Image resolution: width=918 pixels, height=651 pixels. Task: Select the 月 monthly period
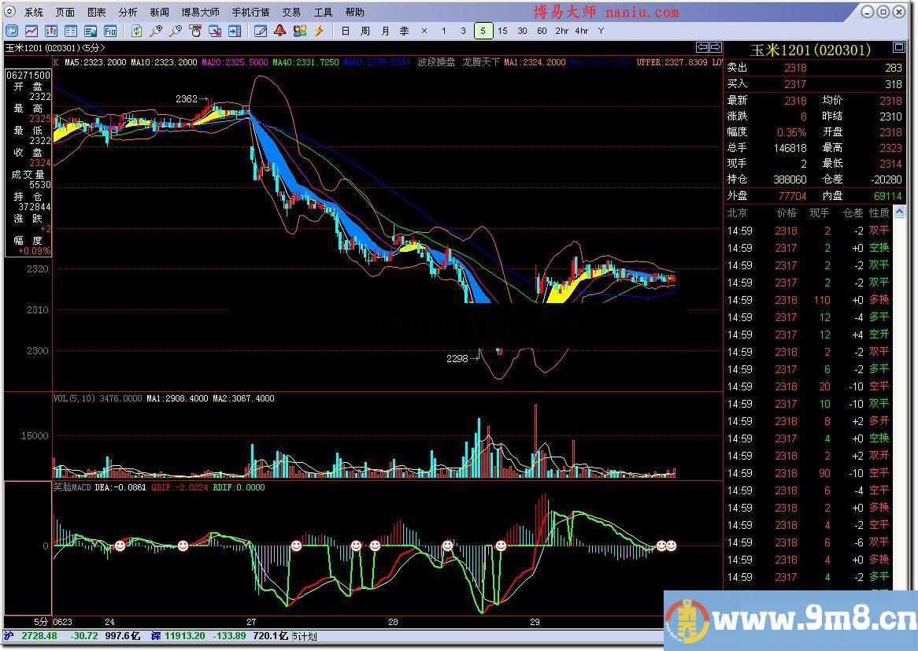[x=385, y=31]
